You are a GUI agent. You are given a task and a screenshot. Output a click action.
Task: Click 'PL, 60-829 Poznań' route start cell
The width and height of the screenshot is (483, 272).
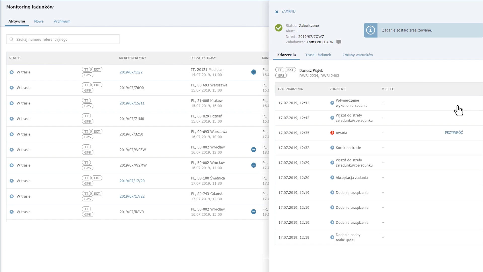pyautogui.click(x=206, y=116)
